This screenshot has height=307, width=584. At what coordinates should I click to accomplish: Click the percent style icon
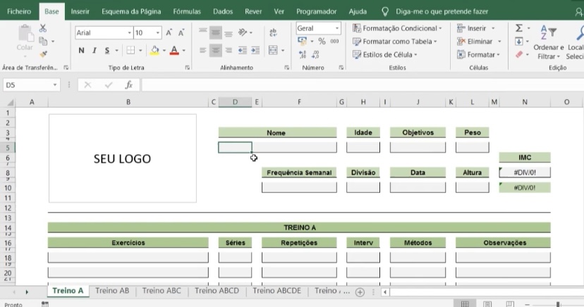[x=322, y=42]
